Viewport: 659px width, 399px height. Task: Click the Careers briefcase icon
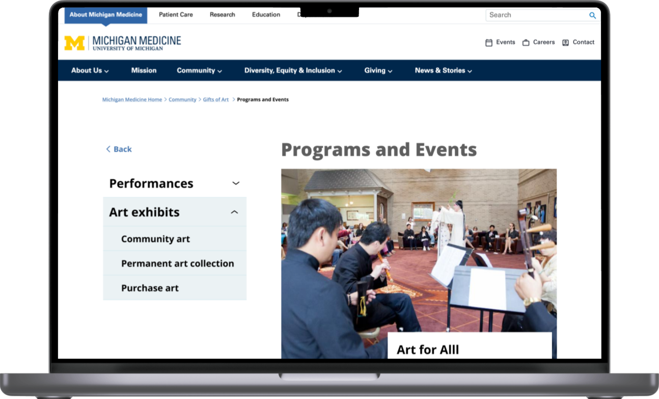(x=526, y=43)
